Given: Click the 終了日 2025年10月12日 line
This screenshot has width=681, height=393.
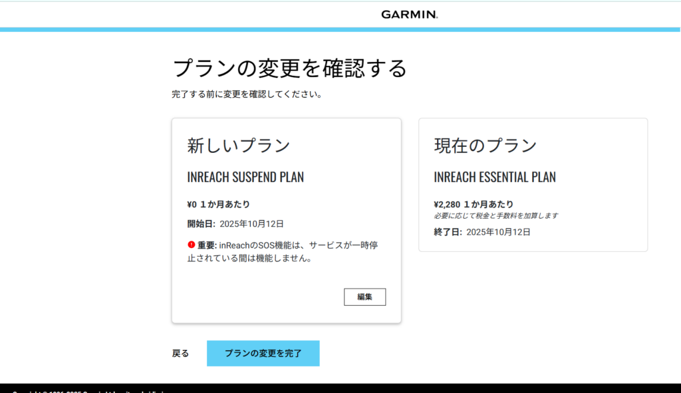Looking at the screenshot, I should [x=481, y=232].
